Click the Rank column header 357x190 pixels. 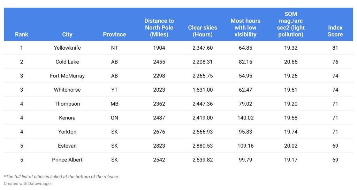tap(22, 34)
